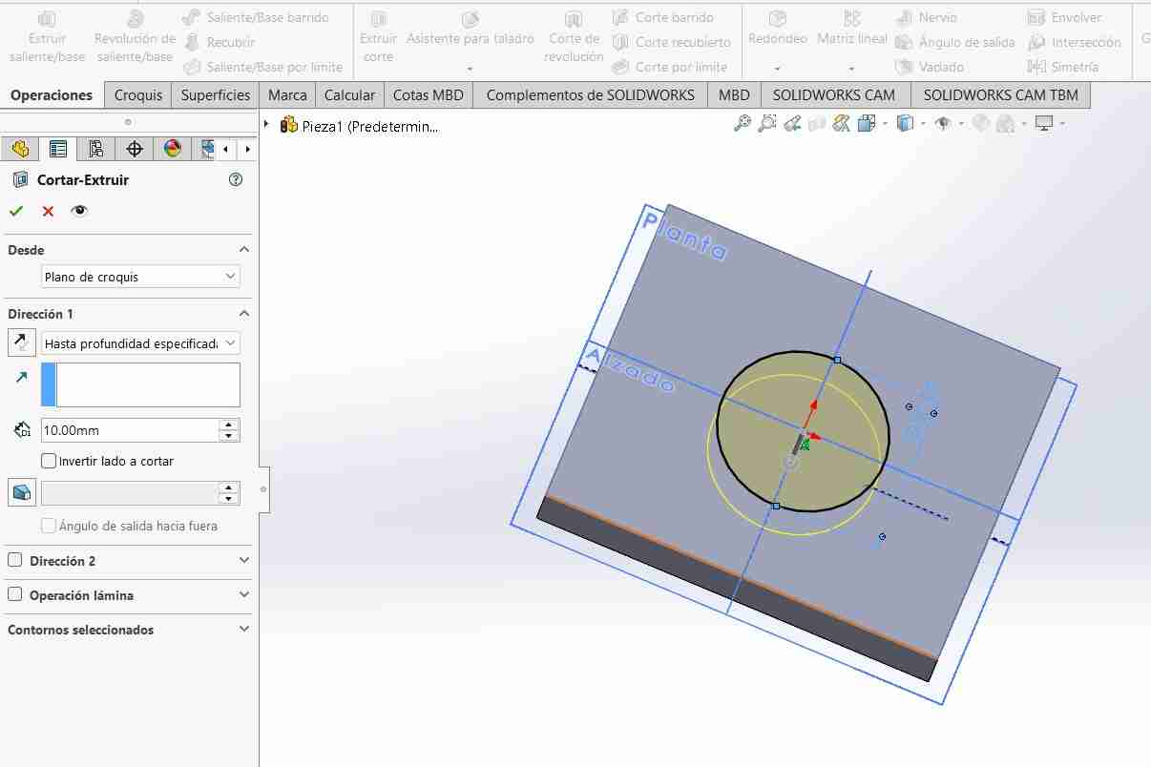The width and height of the screenshot is (1151, 767).
Task: Open the DimXpertManager crosshair tab
Action: (135, 149)
